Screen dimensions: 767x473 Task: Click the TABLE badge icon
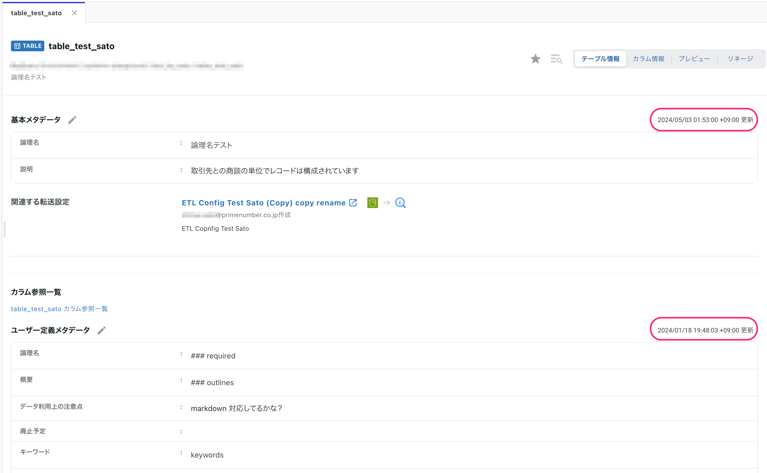click(x=27, y=46)
